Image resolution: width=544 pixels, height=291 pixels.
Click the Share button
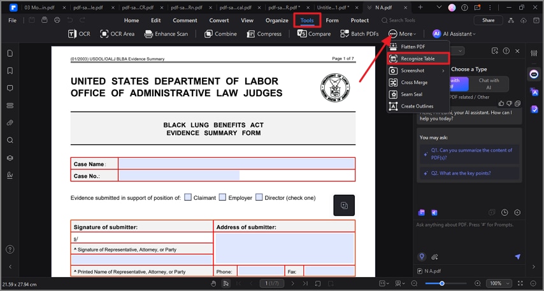pos(488,20)
